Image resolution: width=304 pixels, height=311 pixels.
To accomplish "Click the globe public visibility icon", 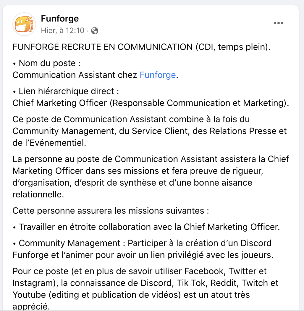I will [x=94, y=31].
